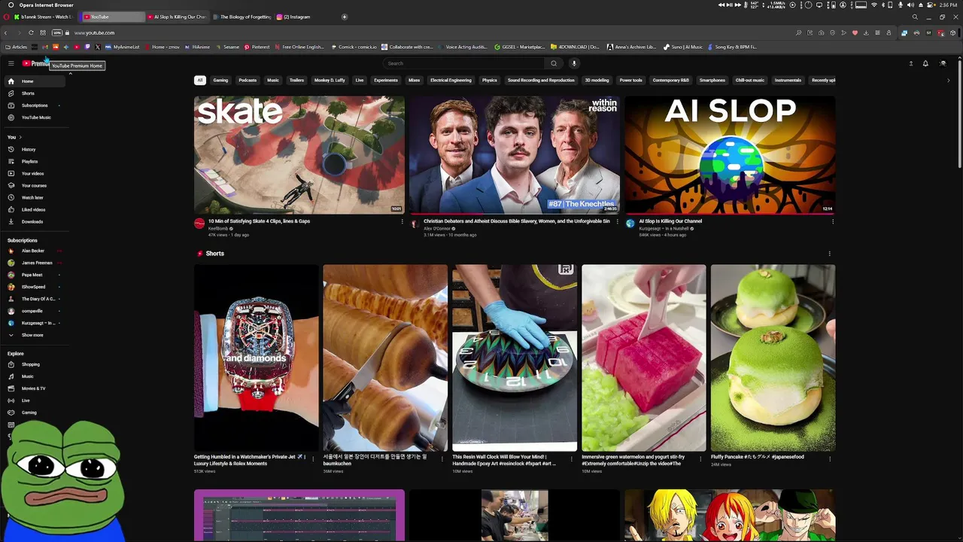Screen dimensions: 963x542
Task: Toggle Opera VPN badge
Action: click(56, 32)
